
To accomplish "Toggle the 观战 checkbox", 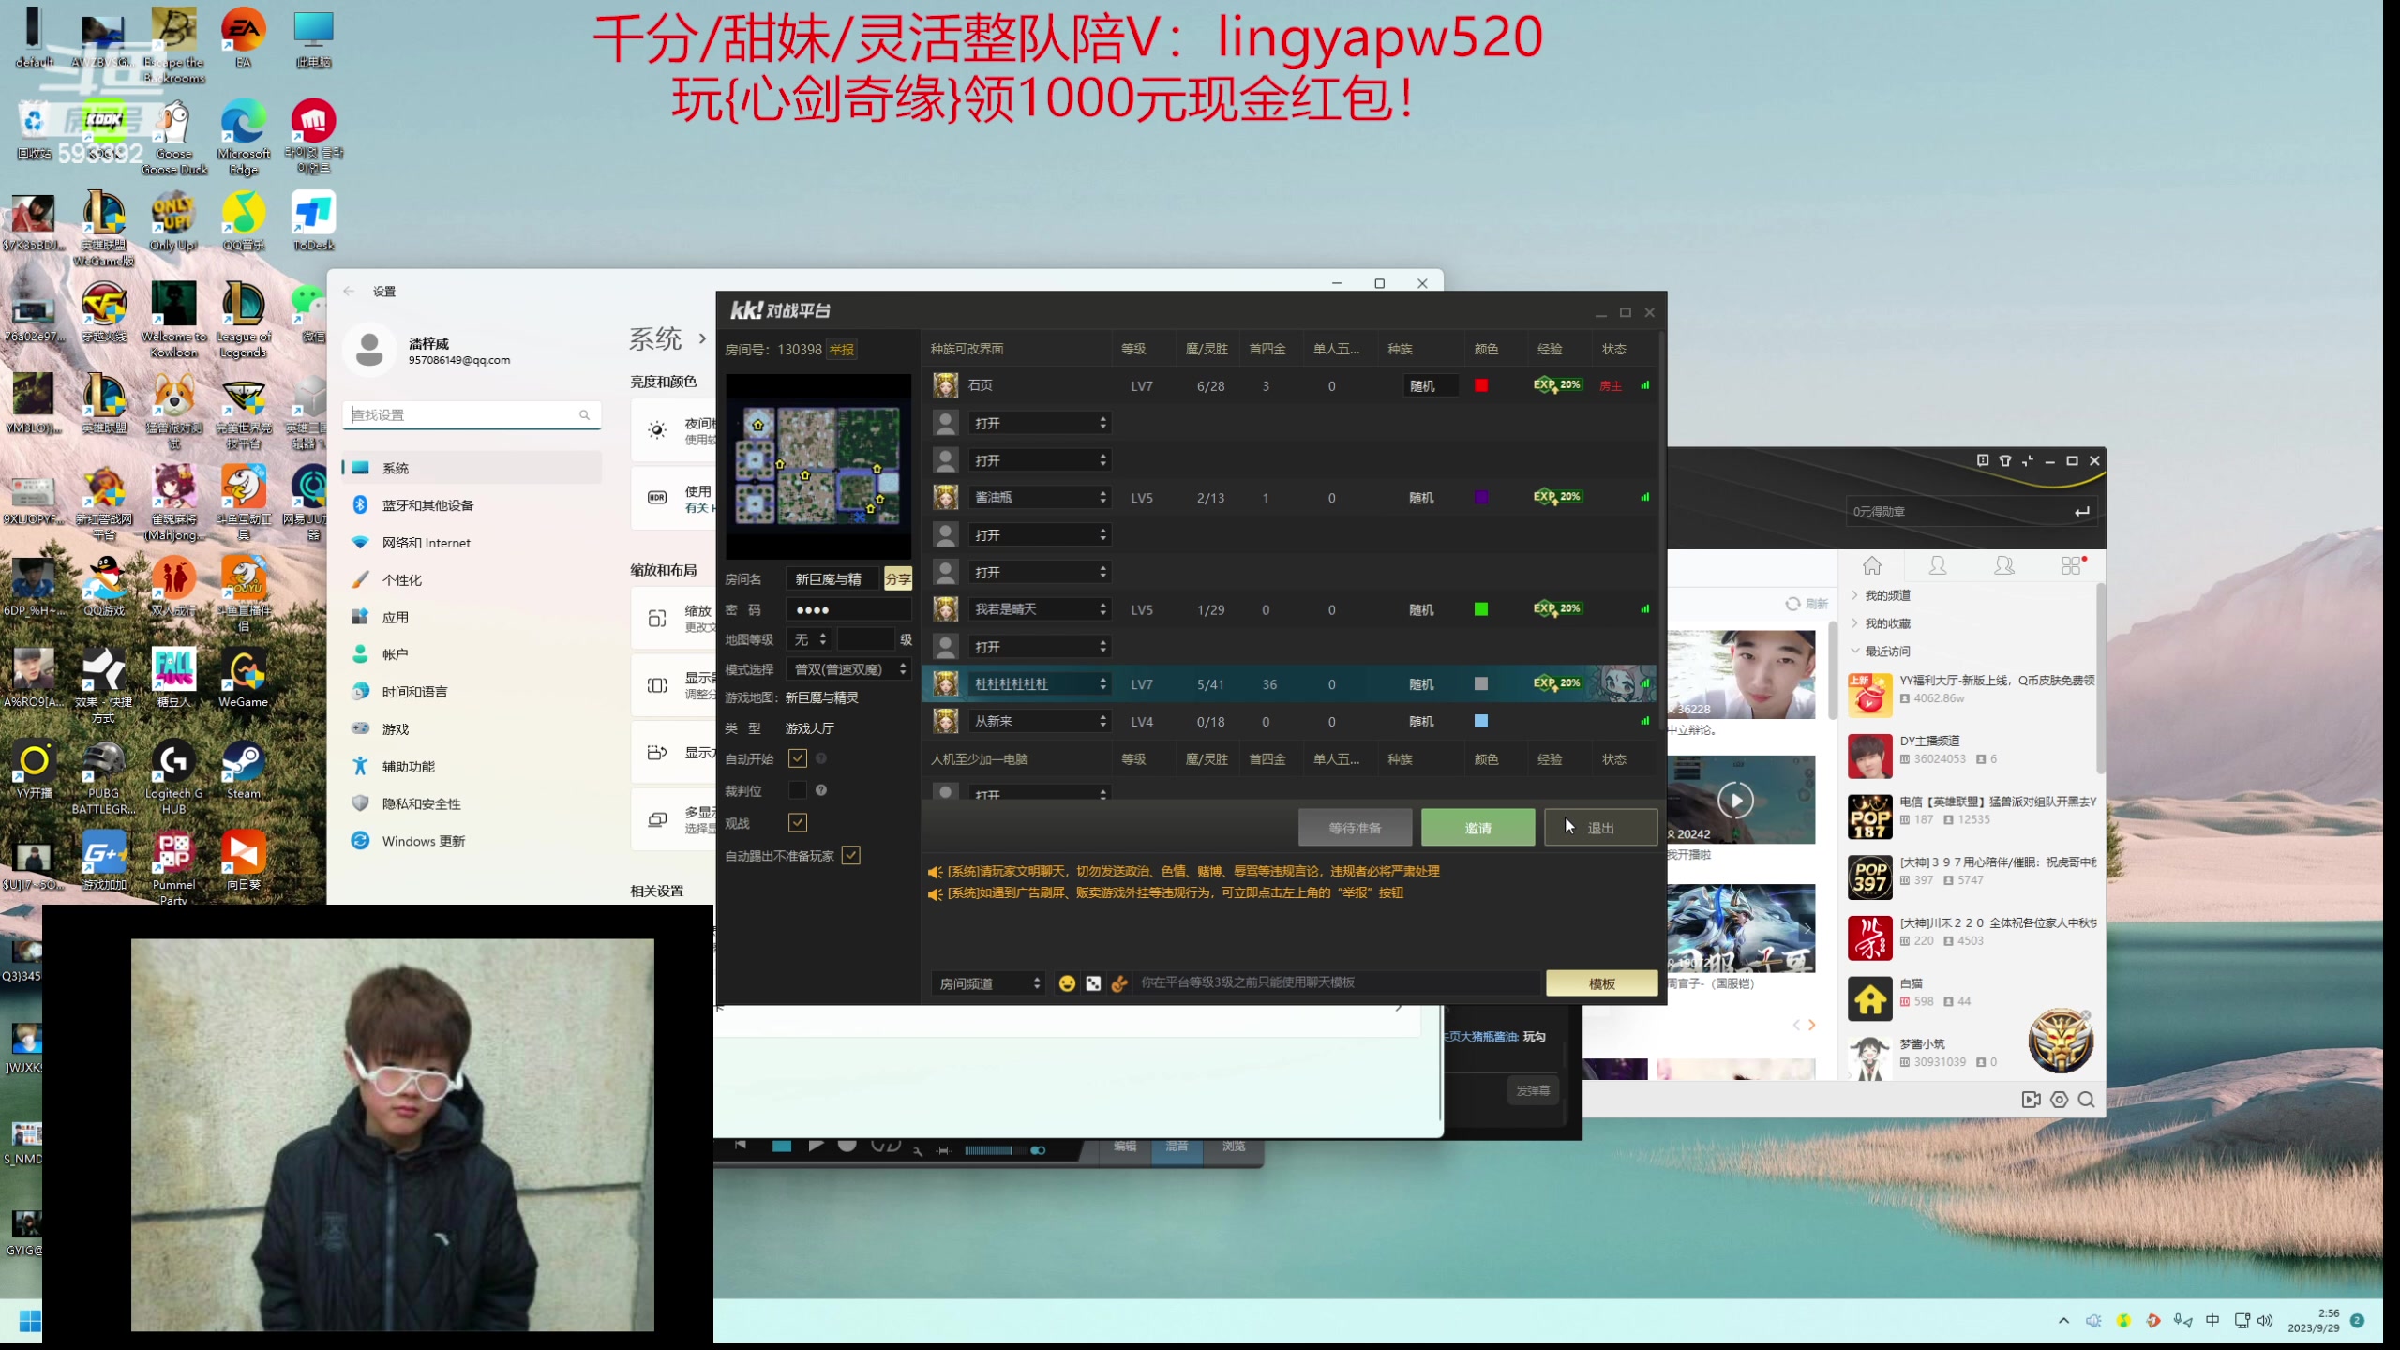I will [x=798, y=822].
